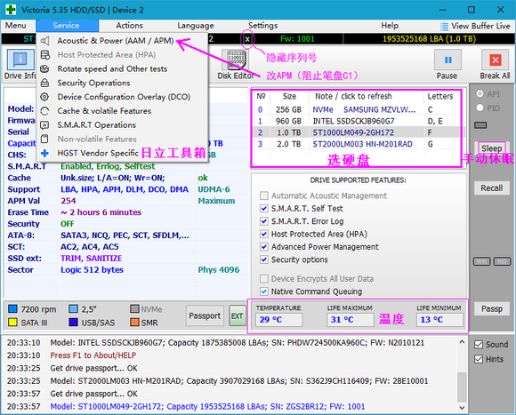This screenshot has width=516, height=415.
Task: Click the Recall button
Action: [x=492, y=188]
